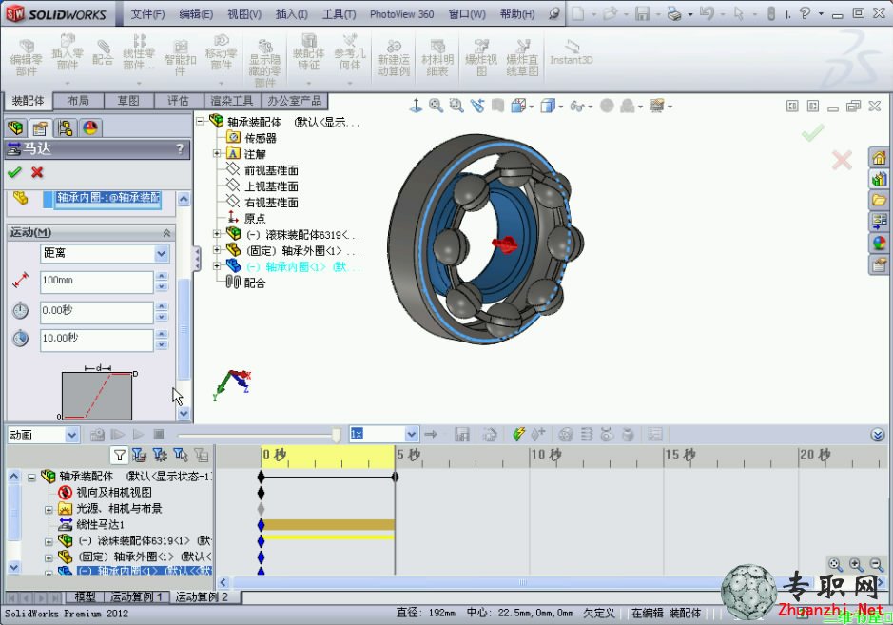Collapse the 轴承装配体 motion tree node
Image resolution: width=893 pixels, height=625 pixels.
click(32, 477)
